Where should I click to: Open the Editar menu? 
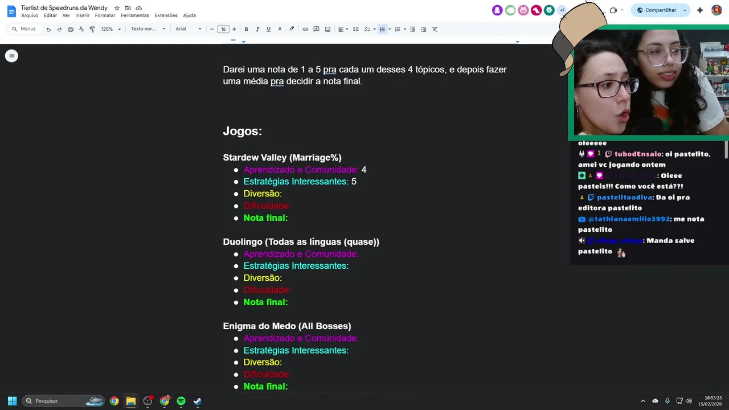tap(50, 15)
